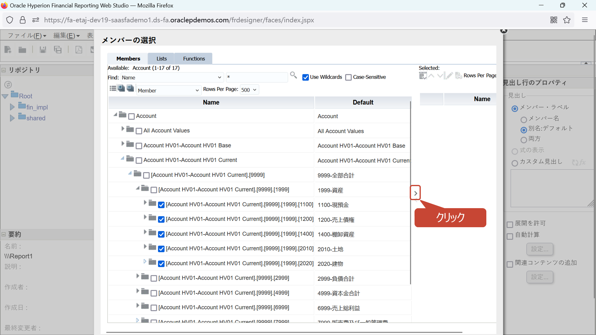The height and width of the screenshot is (335, 596).
Task: Switch to the Functions tab
Action: (x=194, y=59)
